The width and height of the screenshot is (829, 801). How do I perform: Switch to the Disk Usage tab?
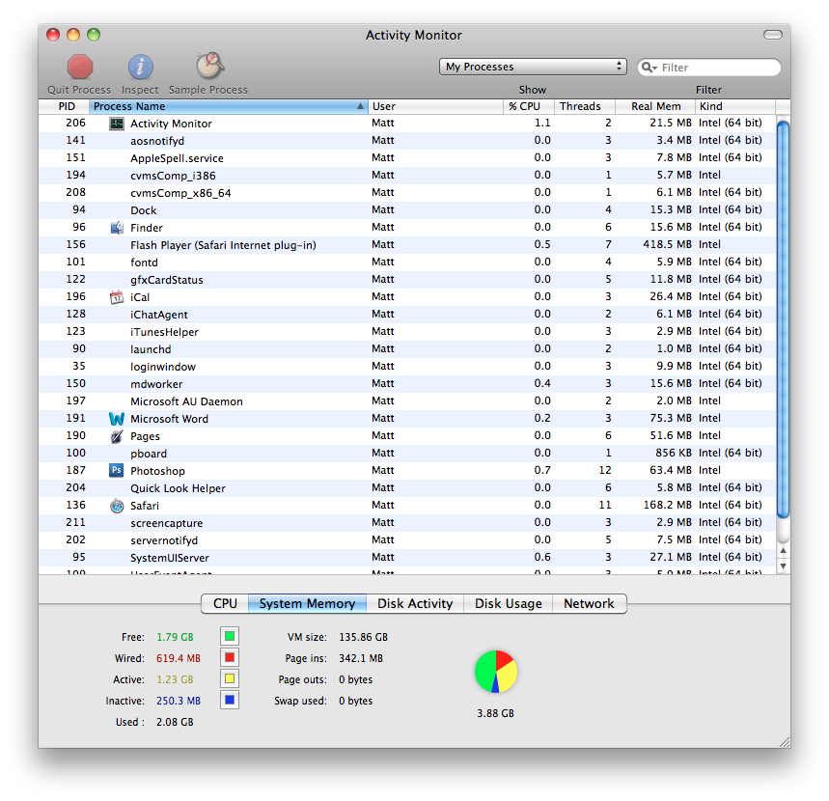[x=508, y=604]
